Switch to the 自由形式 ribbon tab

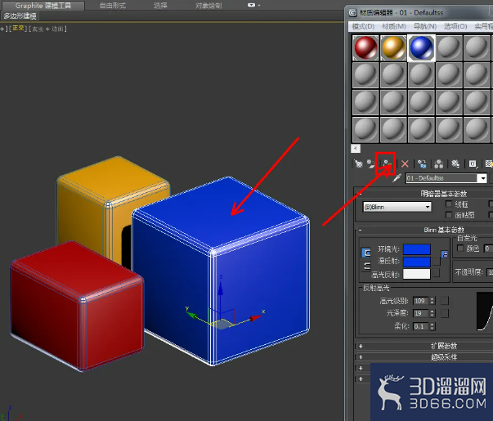click(x=113, y=6)
